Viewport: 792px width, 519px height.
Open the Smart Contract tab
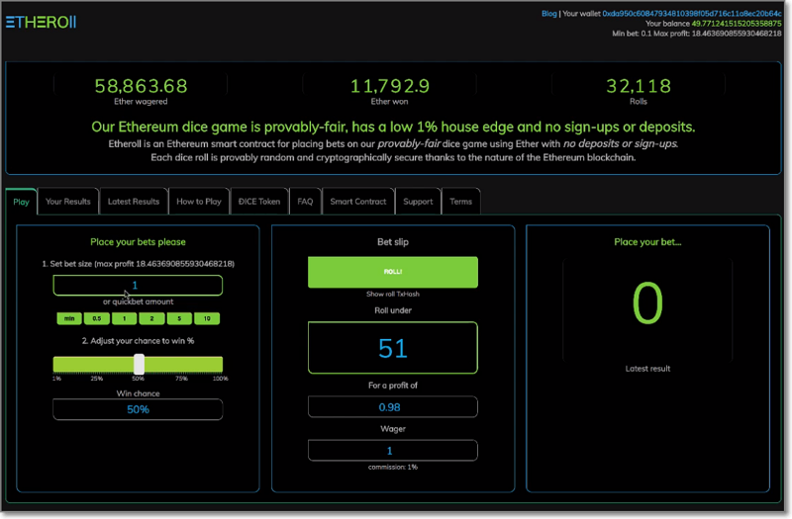pyautogui.click(x=358, y=202)
